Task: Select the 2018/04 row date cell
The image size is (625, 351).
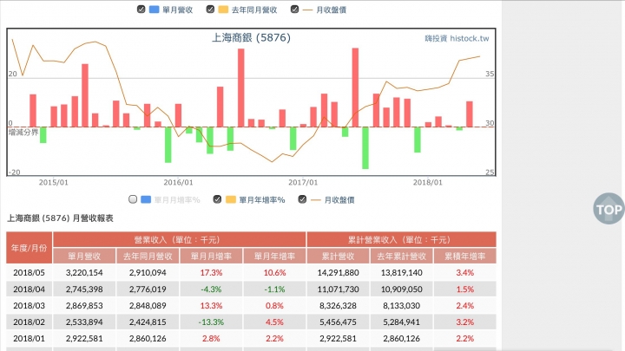Action: pos(29,289)
